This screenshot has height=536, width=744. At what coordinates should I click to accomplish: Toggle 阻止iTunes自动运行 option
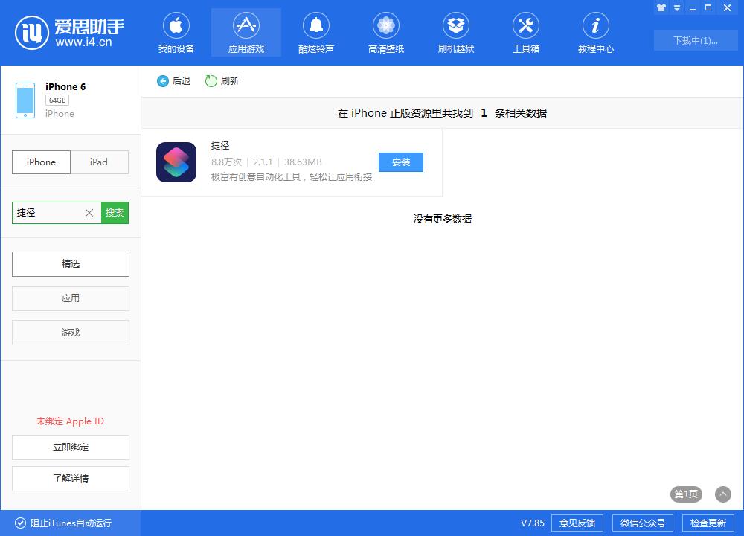pos(19,523)
